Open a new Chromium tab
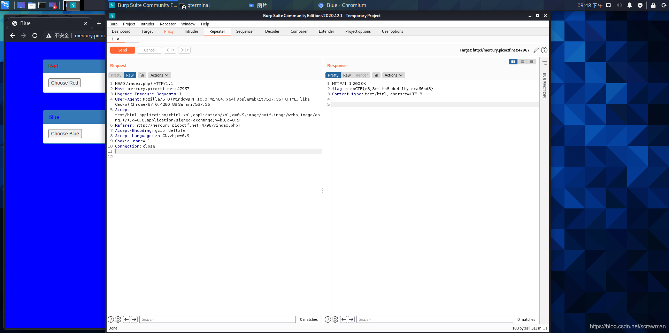This screenshot has width=669, height=333. [99, 23]
